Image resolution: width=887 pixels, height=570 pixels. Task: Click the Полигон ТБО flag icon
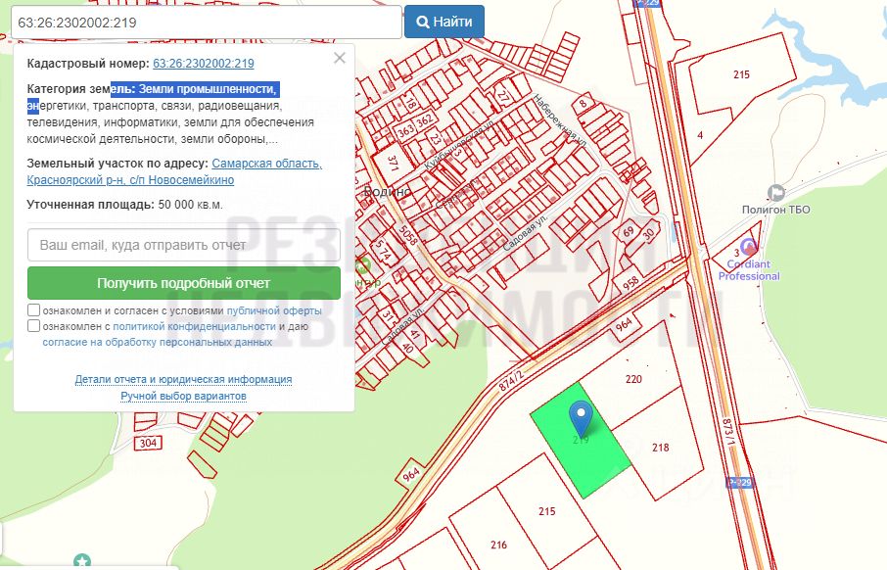coord(776,193)
